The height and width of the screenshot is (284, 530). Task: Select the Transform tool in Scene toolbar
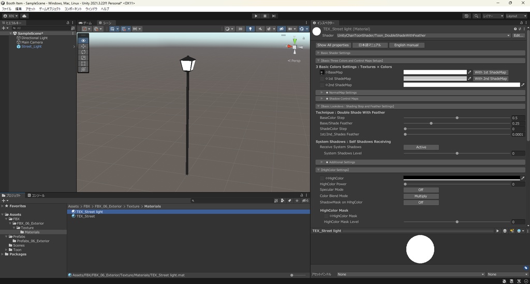click(83, 69)
